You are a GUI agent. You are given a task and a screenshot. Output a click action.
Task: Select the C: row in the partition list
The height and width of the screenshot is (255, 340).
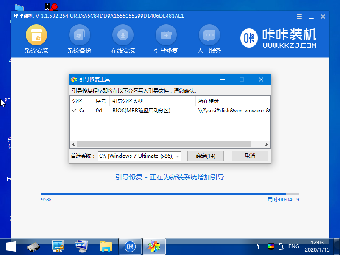point(127,110)
